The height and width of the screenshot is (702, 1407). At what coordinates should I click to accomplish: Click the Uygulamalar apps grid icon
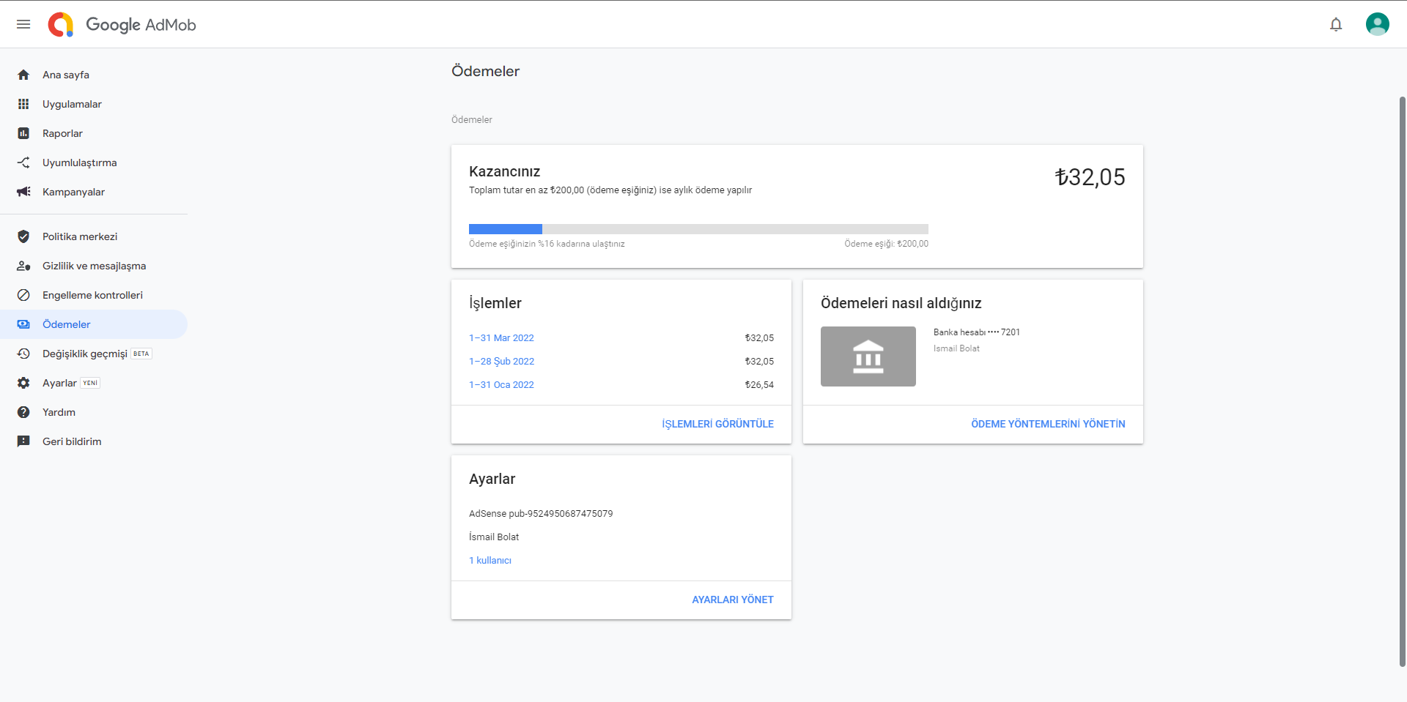[x=23, y=104]
